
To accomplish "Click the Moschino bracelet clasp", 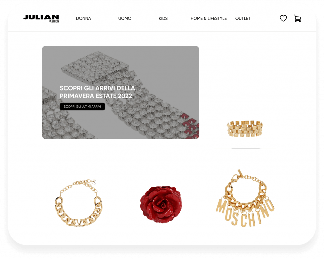I will (235, 178).
